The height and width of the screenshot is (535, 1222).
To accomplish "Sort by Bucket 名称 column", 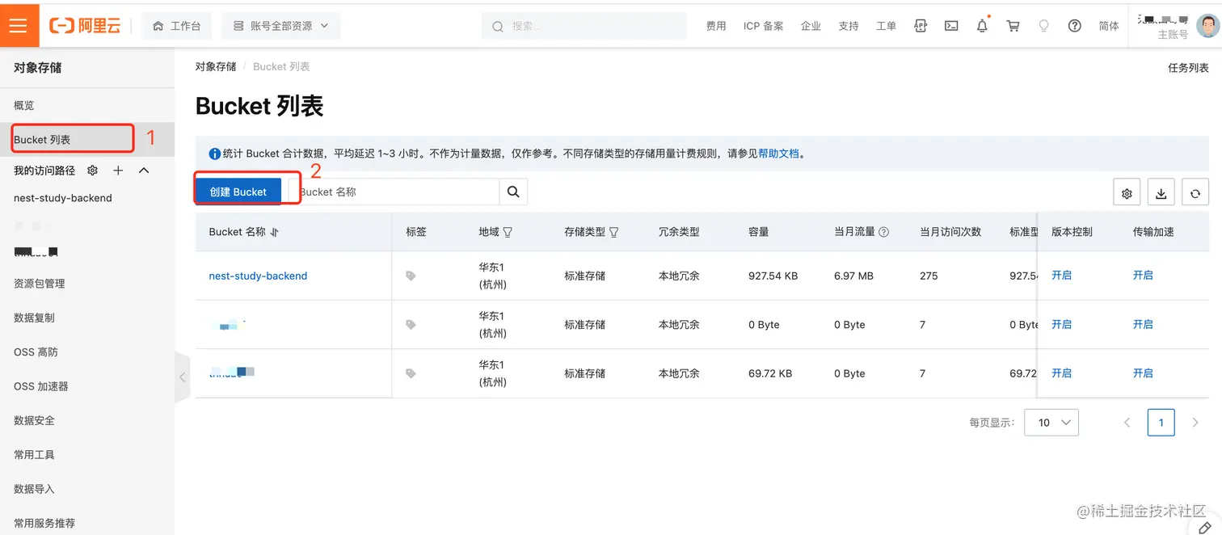I will (275, 232).
